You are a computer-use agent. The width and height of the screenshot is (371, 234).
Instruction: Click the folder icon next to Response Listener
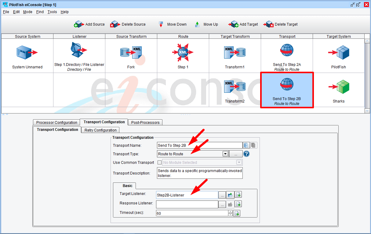tap(230, 204)
